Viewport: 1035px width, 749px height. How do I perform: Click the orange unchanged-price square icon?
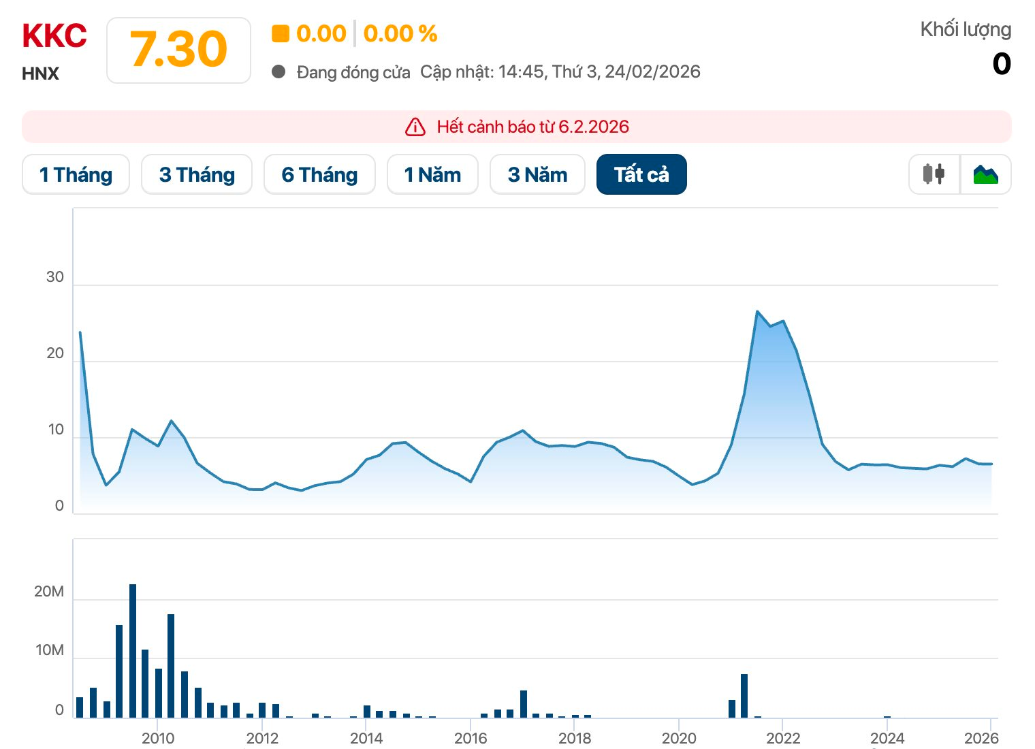(x=281, y=33)
